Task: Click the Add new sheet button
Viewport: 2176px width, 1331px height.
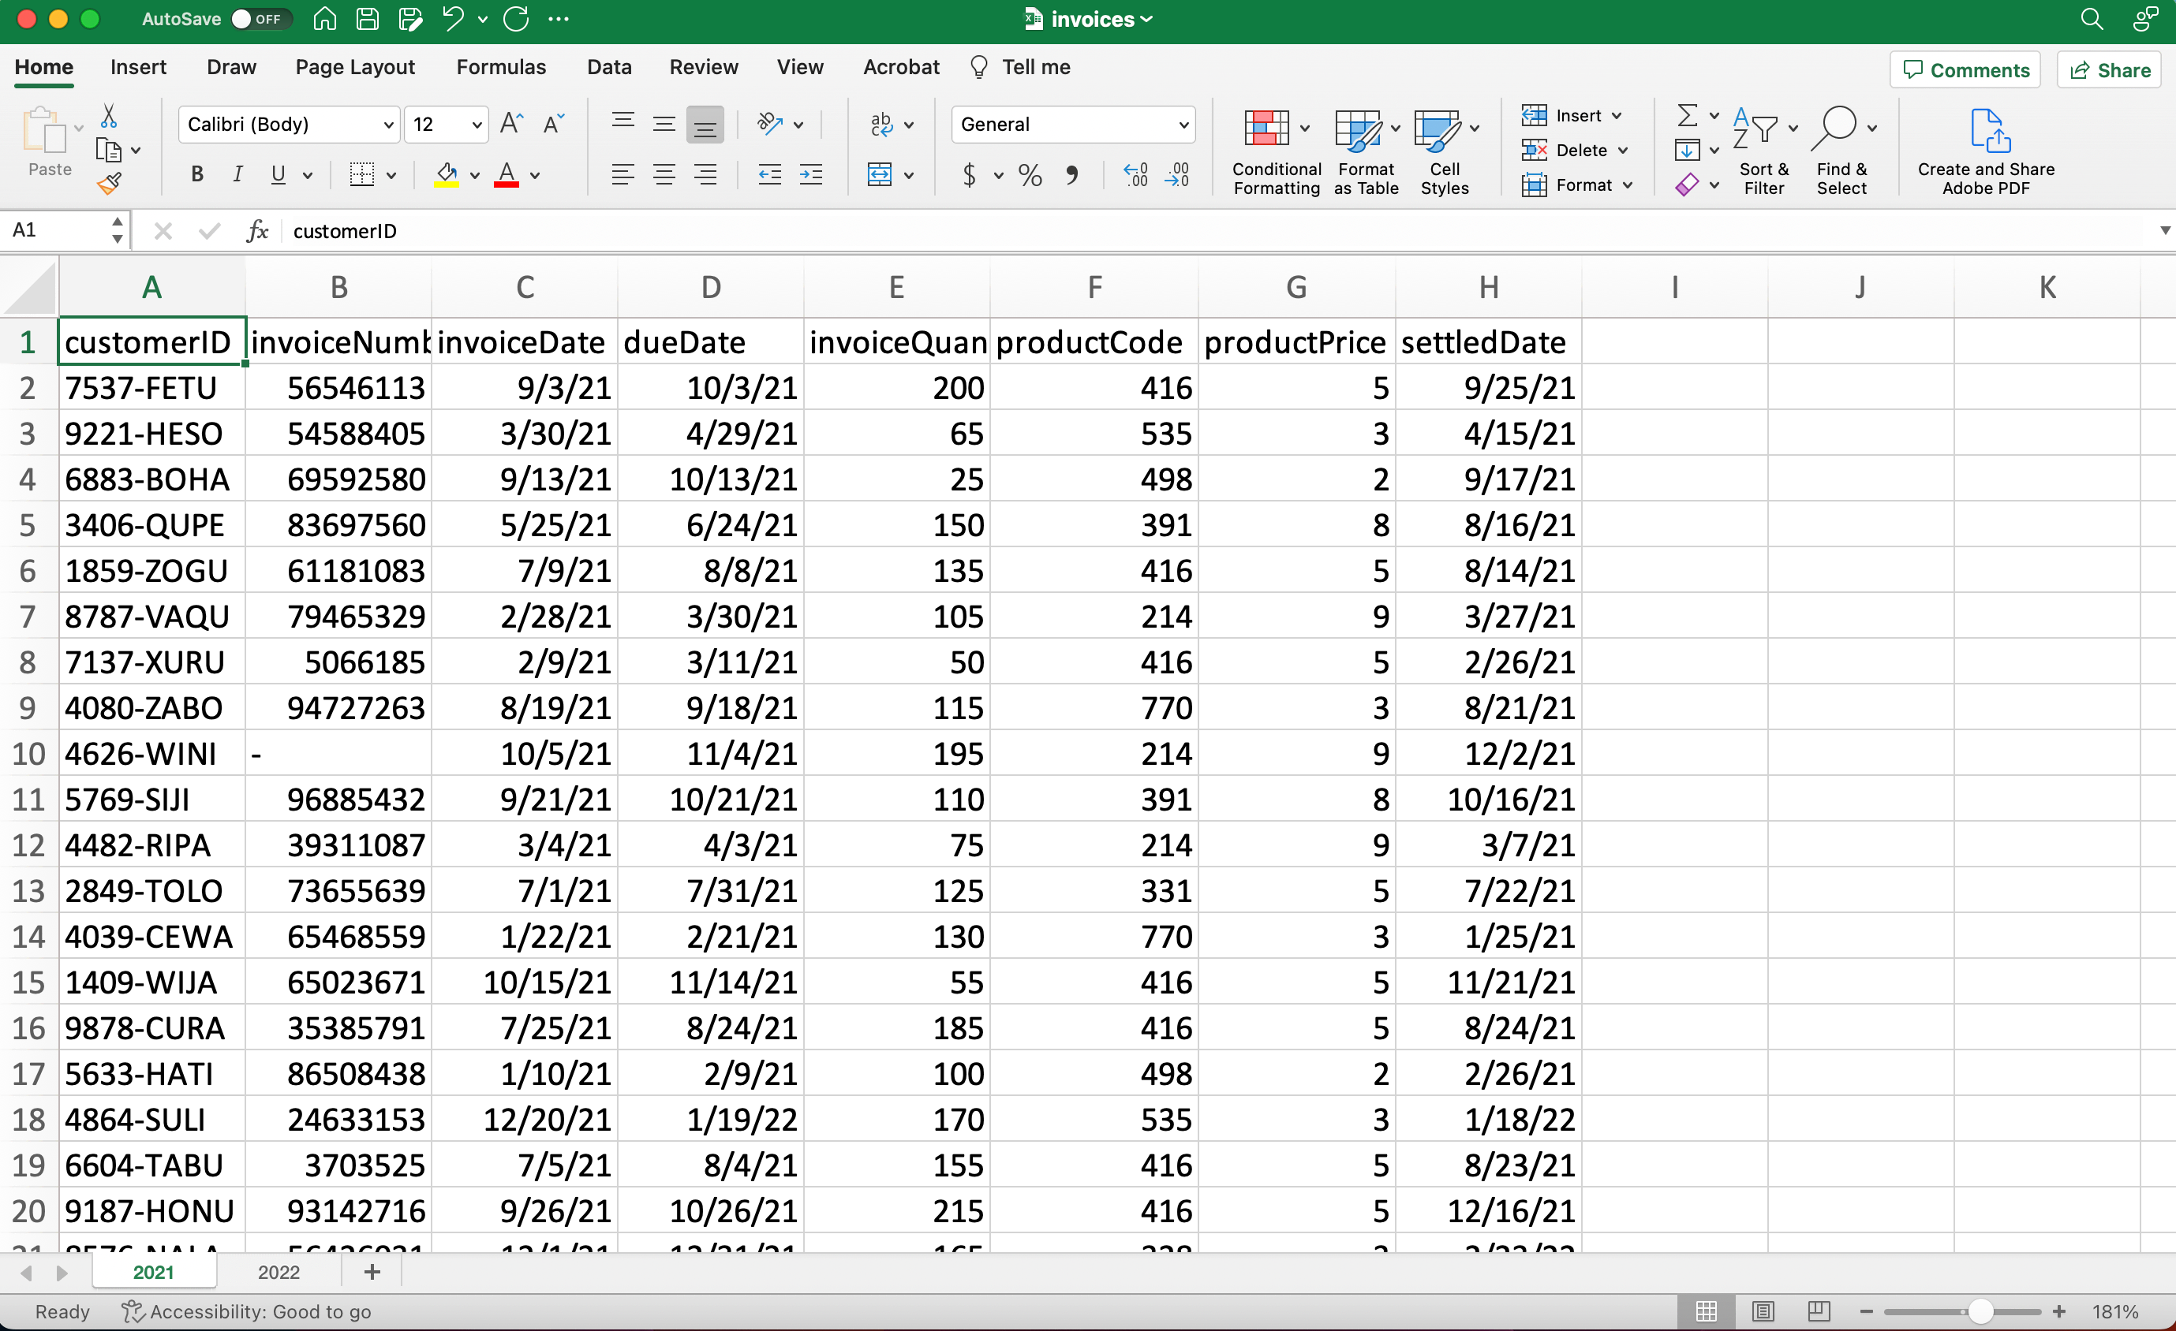Action: tap(372, 1272)
